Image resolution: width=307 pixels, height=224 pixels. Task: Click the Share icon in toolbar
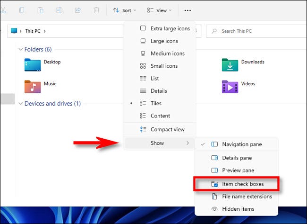pos(77,10)
